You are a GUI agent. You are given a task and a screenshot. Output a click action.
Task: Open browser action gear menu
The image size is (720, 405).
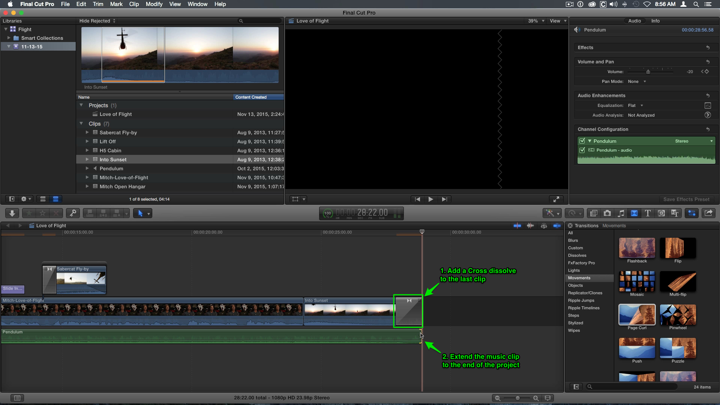26,199
